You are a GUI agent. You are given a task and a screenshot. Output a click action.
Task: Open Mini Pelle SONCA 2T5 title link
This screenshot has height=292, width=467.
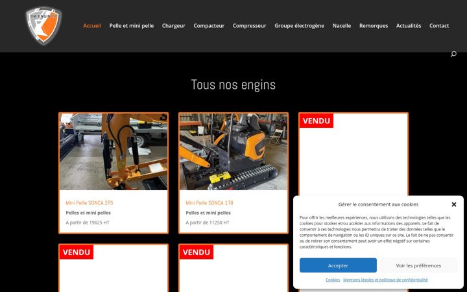tap(90, 203)
